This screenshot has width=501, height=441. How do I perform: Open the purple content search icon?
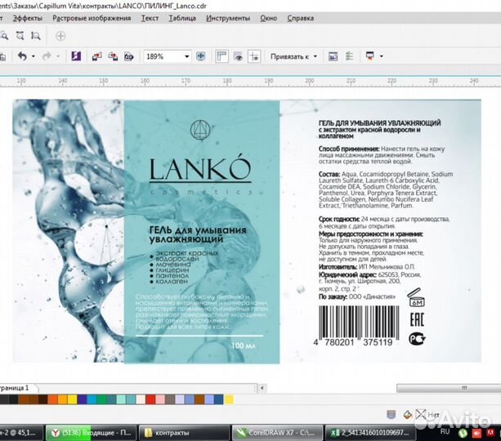coord(75,56)
